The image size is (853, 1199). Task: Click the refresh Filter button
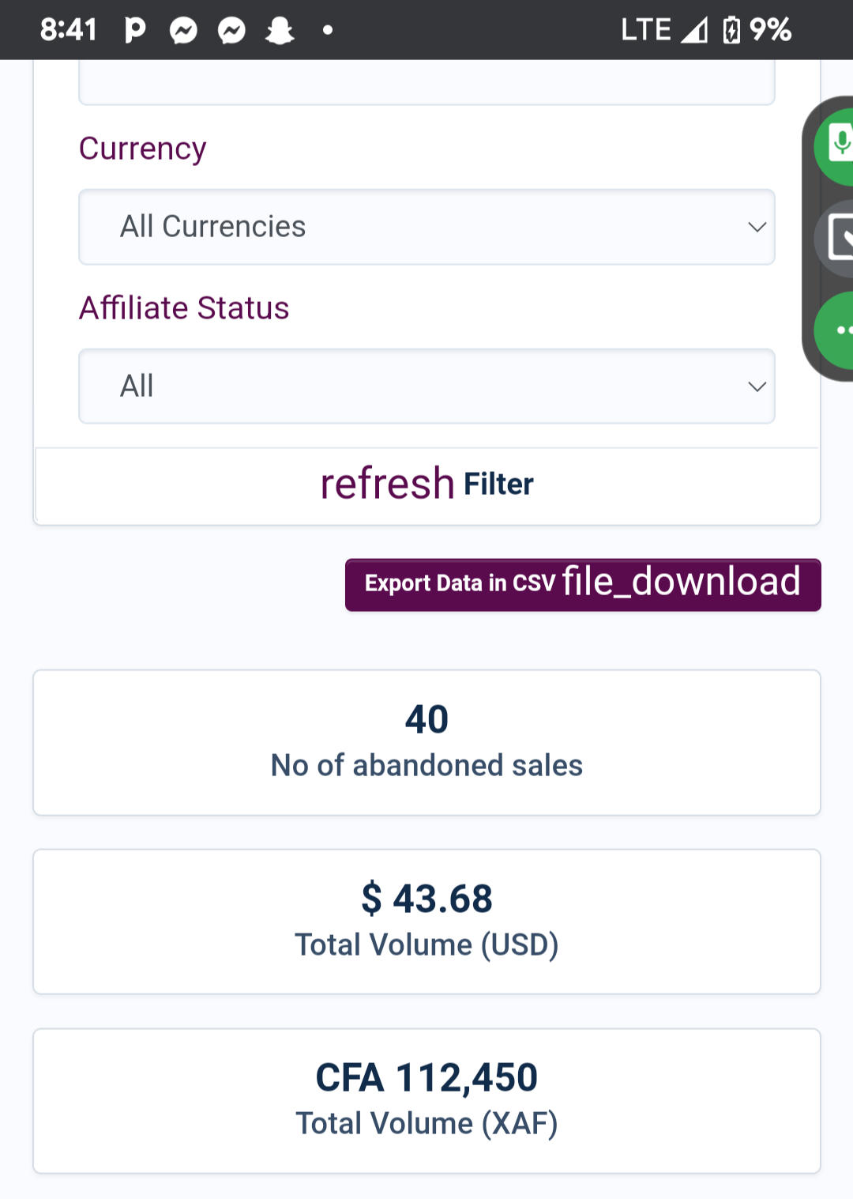coord(426,485)
